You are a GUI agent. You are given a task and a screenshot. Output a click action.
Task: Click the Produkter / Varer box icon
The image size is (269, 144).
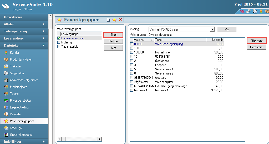[6, 59]
